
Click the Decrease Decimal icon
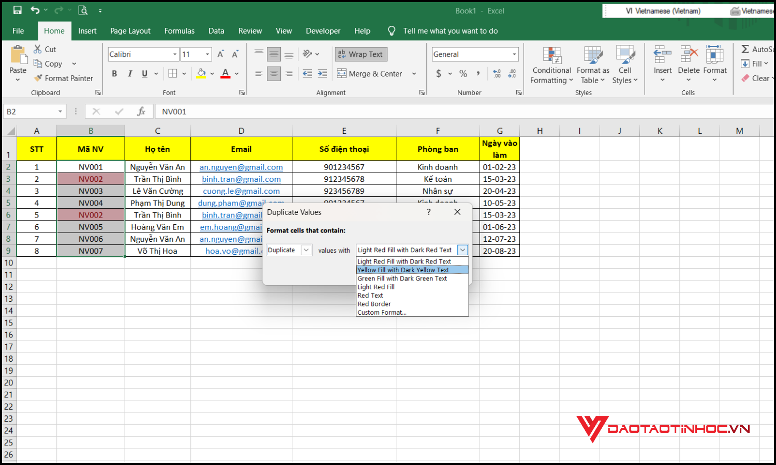(x=512, y=74)
